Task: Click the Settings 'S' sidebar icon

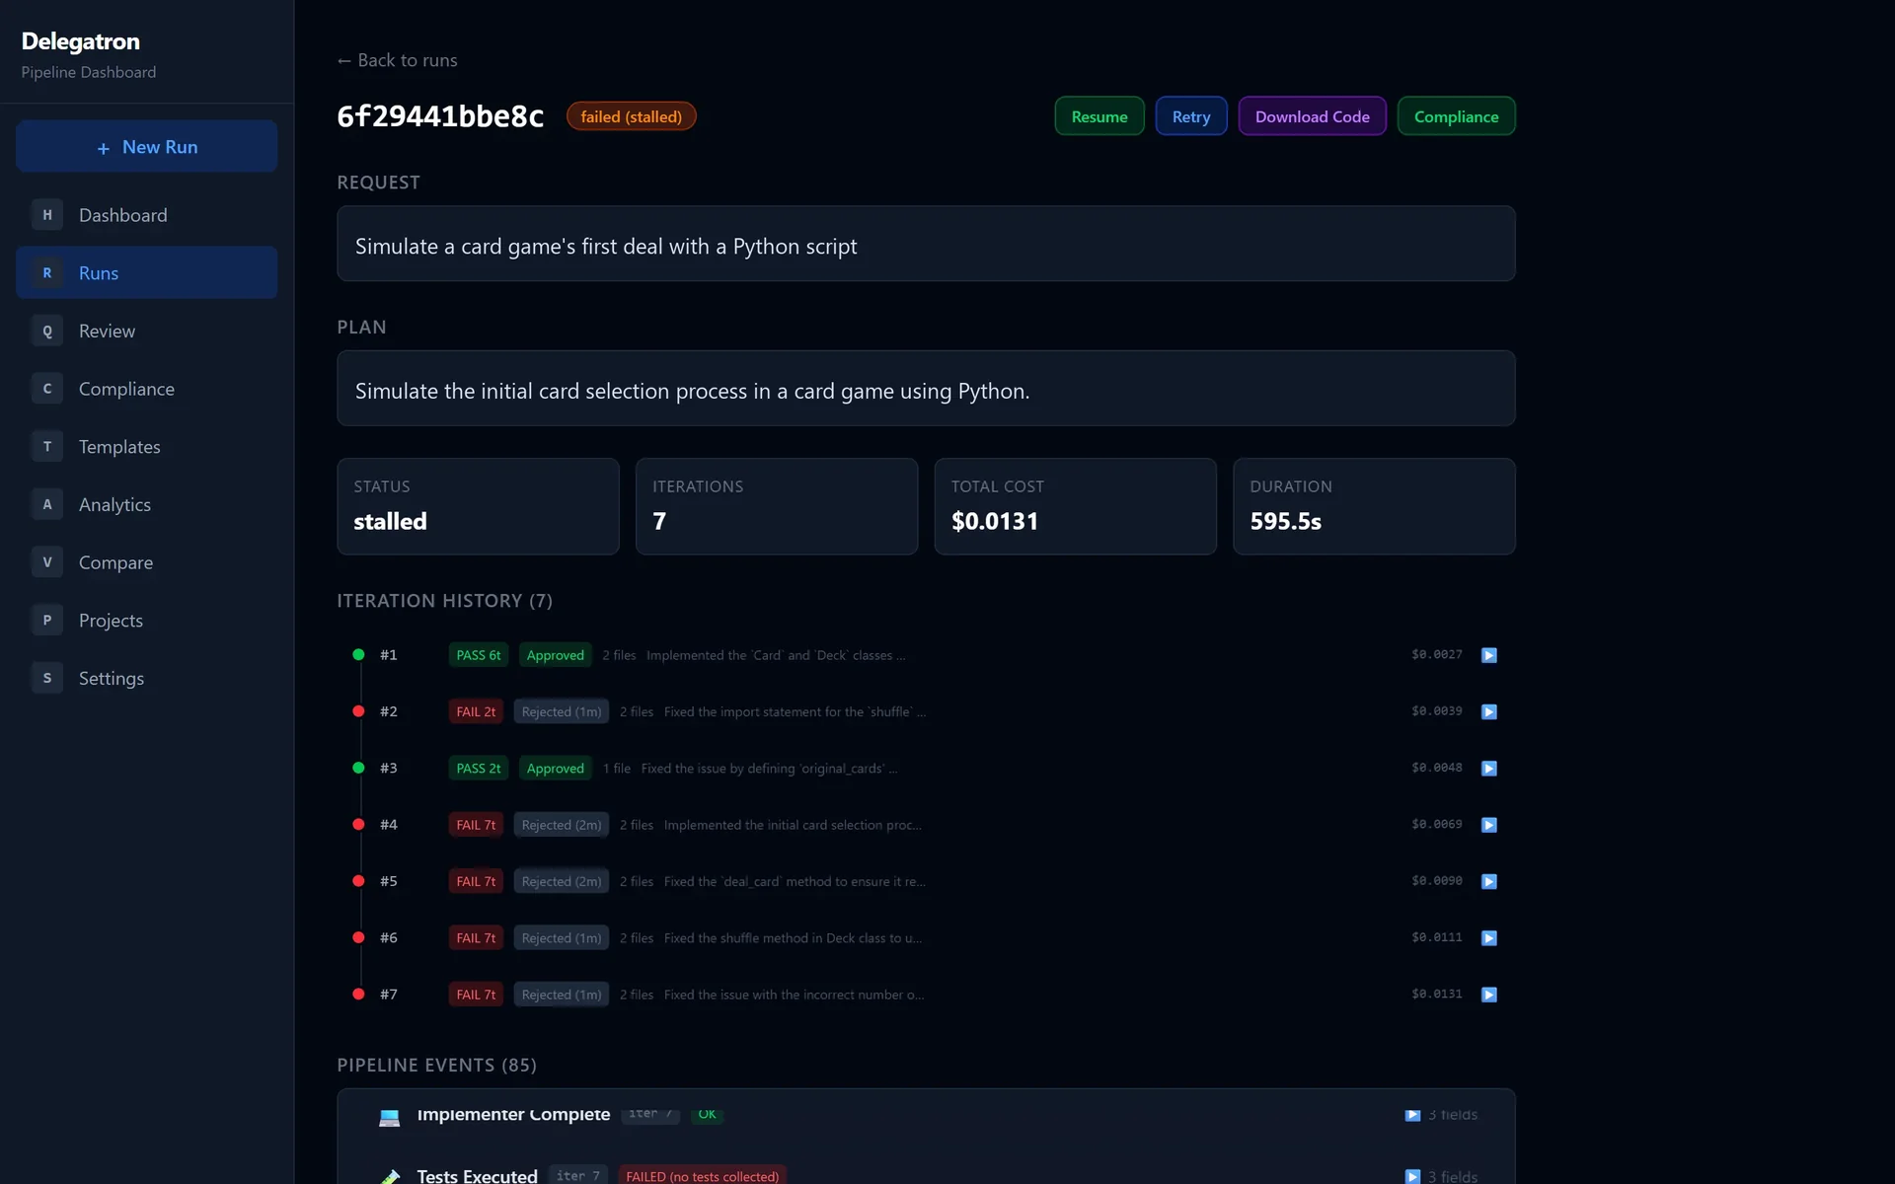Action: [47, 678]
